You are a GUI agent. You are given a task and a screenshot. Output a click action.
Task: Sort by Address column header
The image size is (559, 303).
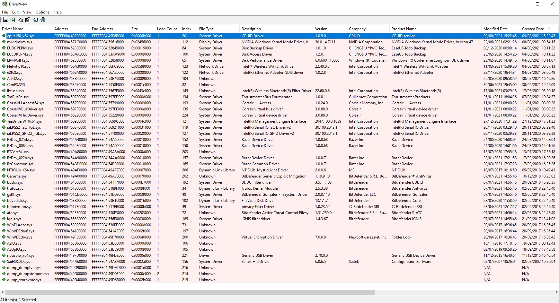click(71, 29)
